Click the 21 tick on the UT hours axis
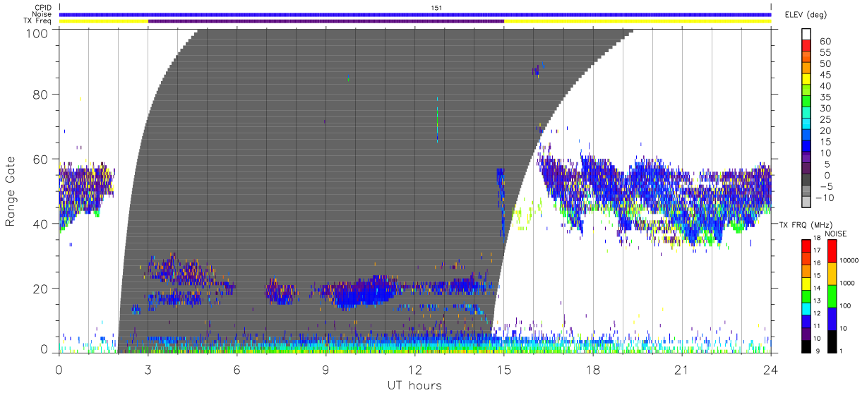 click(682, 368)
